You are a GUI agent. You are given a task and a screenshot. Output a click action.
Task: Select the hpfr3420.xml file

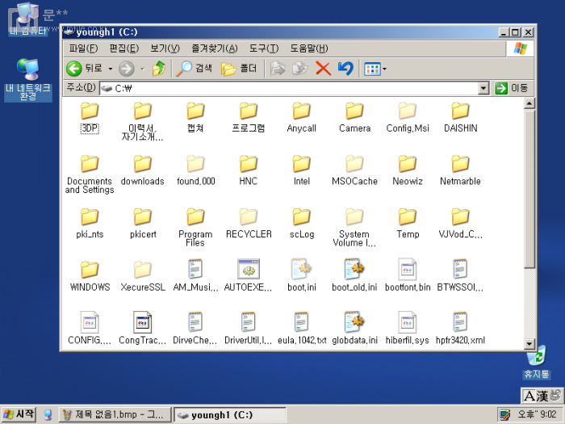[461, 328]
